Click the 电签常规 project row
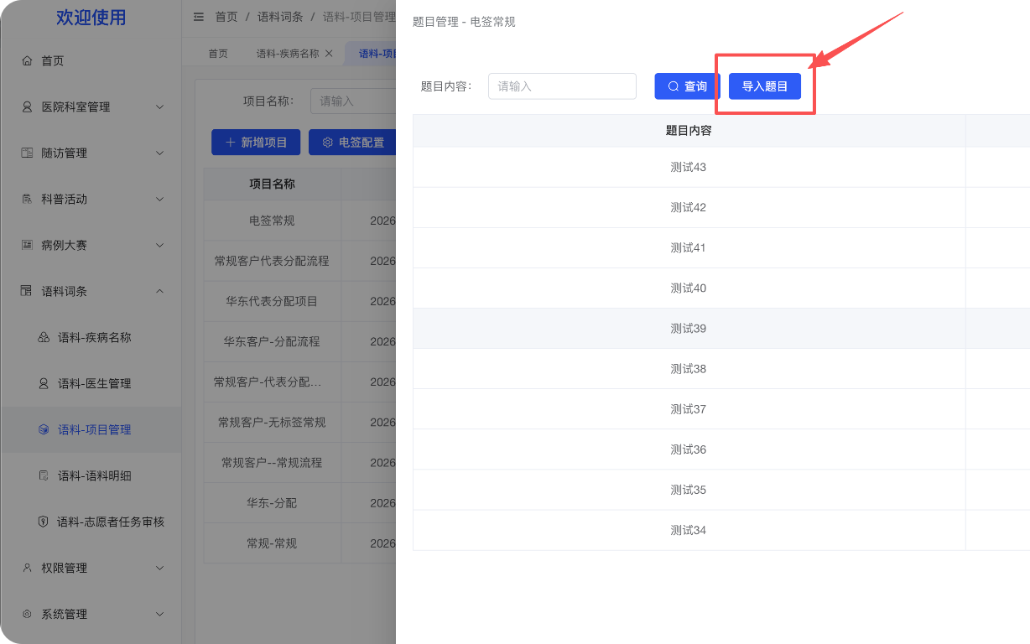 [x=299, y=221]
